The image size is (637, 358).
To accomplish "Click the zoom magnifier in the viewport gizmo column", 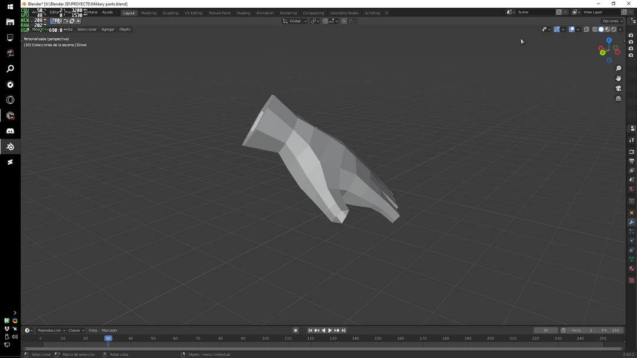I will 618,68.
